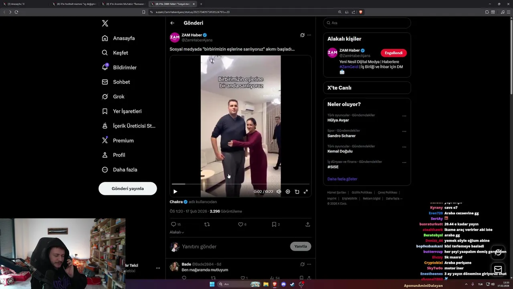Click the Engellendi button for ZAM Haber
Screen dimensions: 513x289
coord(394,53)
